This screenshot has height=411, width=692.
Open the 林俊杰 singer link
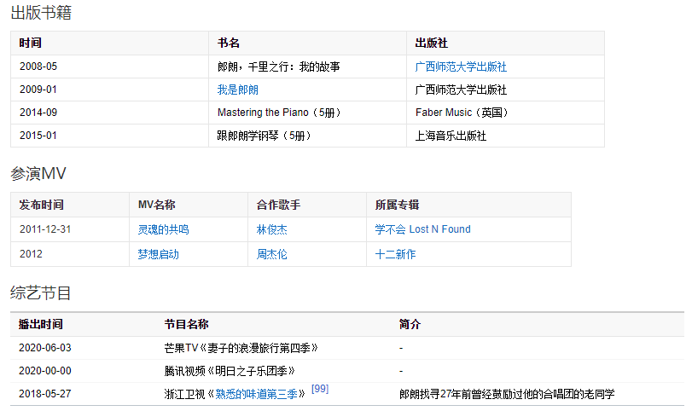pos(272,229)
